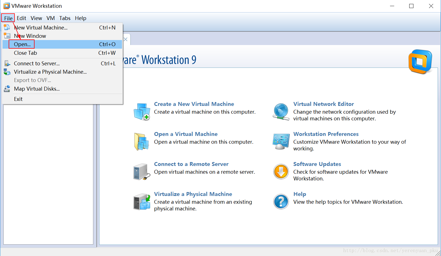Open the View menu
This screenshot has height=256, width=441.
(x=36, y=18)
